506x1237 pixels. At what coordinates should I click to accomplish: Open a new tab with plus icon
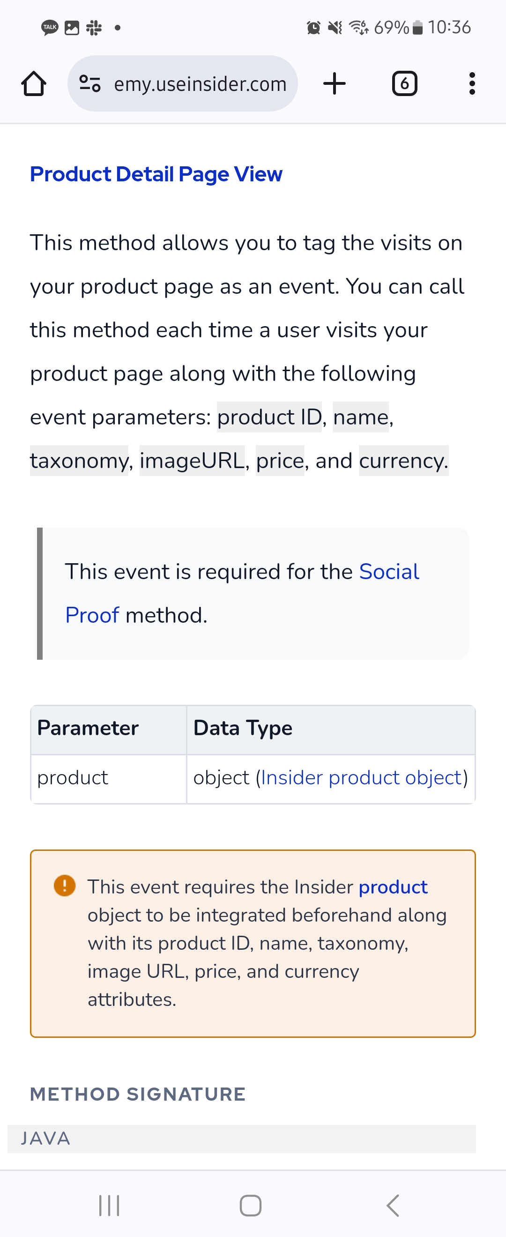click(334, 83)
